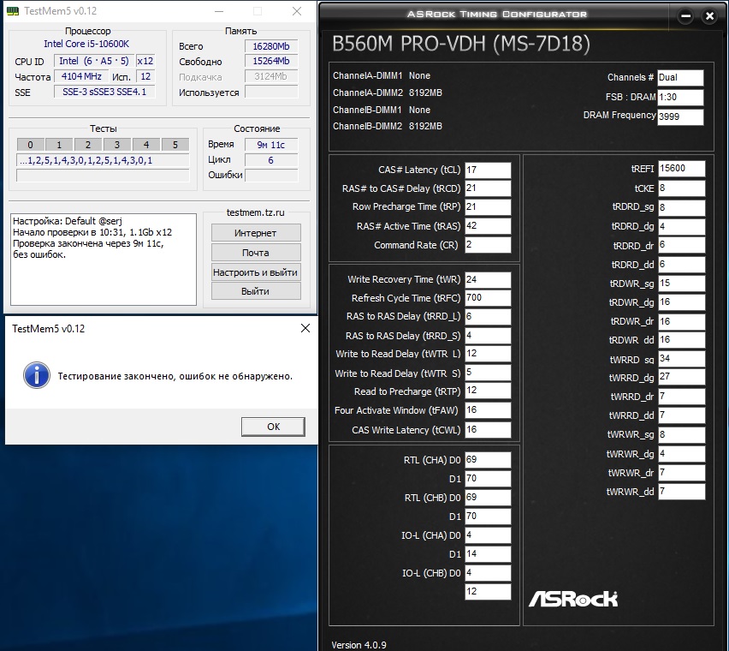
Task: Click the Частота value 4104 MHz
Action: (81, 76)
